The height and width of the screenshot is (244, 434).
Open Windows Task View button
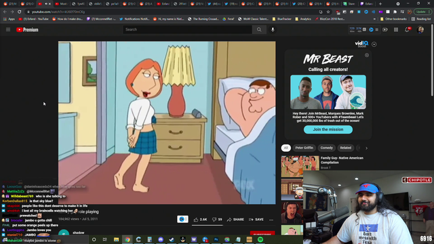(x=105, y=239)
